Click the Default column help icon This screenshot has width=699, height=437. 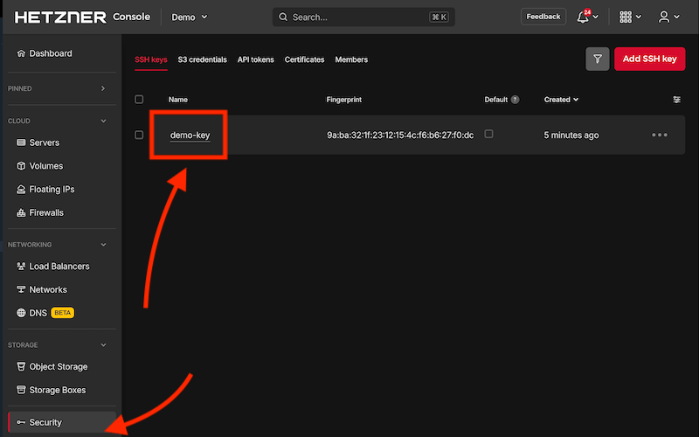[x=516, y=100]
